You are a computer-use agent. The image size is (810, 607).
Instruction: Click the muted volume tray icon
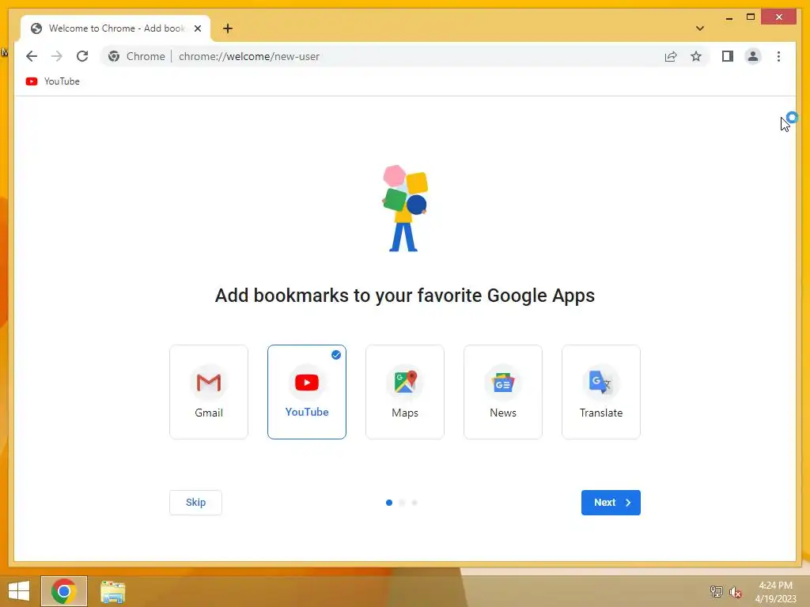[x=735, y=592]
